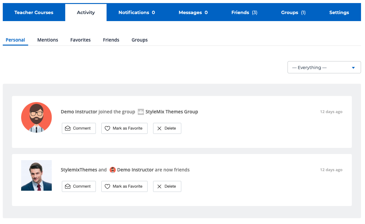365x224 pixels.
Task: Click the small Demo Instructor avatar icon
Action: [x=113, y=170]
